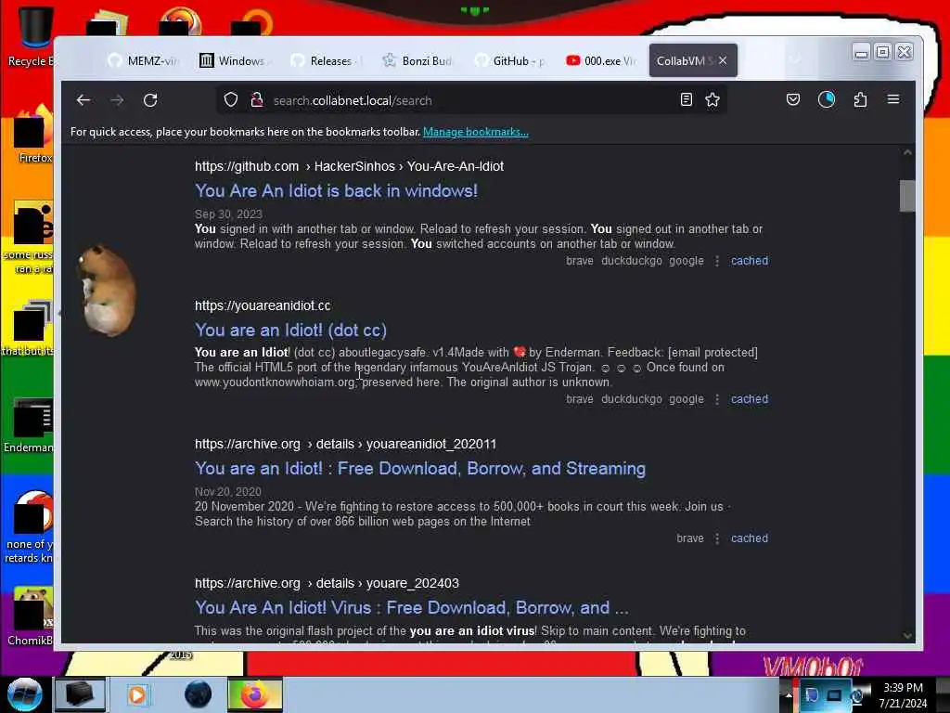Image resolution: width=950 pixels, height=713 pixels.
Task: Click the first taskbar program button
Action: coord(80,694)
